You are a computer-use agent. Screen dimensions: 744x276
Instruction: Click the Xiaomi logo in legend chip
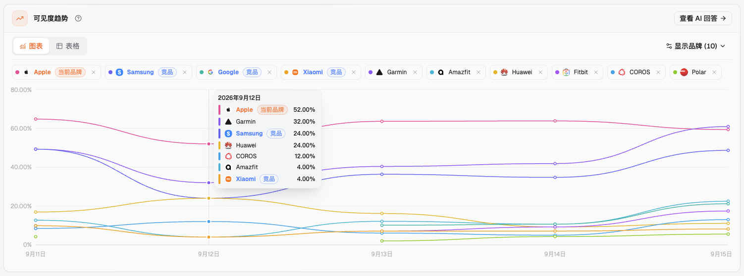295,72
